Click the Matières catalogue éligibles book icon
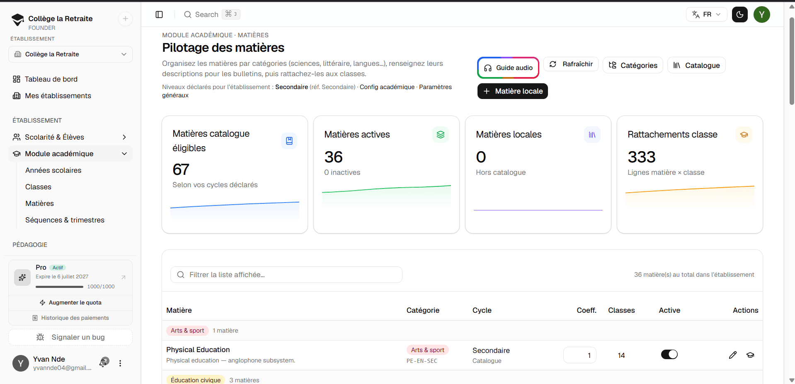795x384 pixels. pos(289,141)
